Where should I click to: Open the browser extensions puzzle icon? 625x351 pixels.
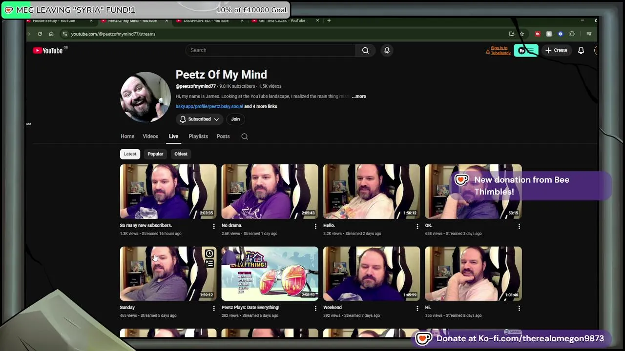572,34
